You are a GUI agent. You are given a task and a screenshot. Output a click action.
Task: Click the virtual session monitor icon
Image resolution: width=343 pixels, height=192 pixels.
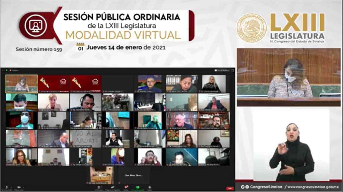coord(36,26)
